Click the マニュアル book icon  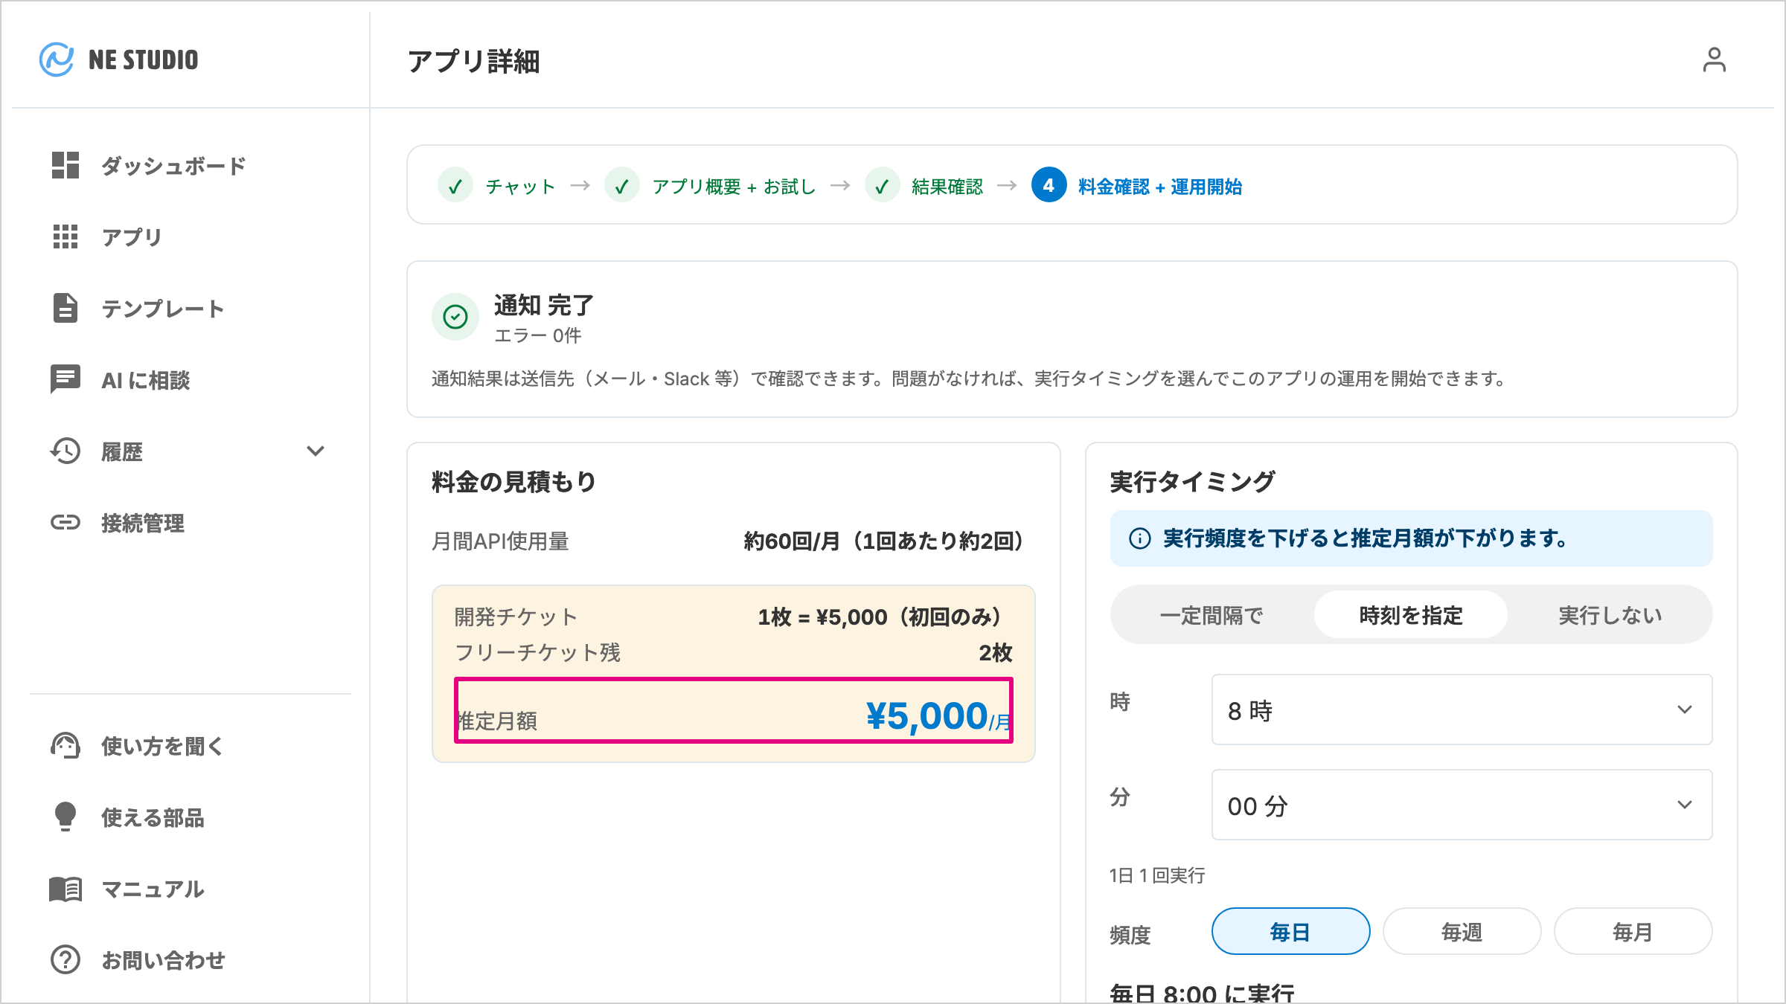[x=65, y=888]
